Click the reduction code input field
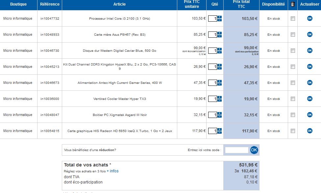The image size is (321, 193). click(237, 150)
